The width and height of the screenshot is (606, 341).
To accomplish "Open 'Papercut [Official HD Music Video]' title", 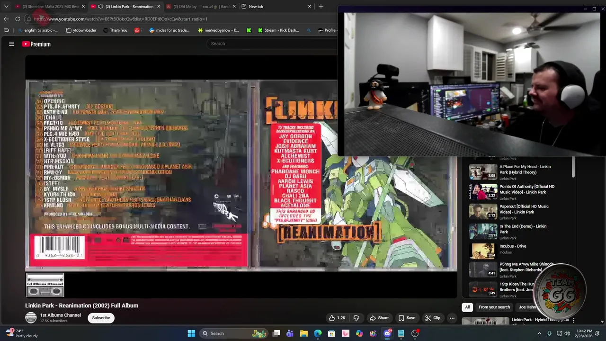I will [524, 209].
